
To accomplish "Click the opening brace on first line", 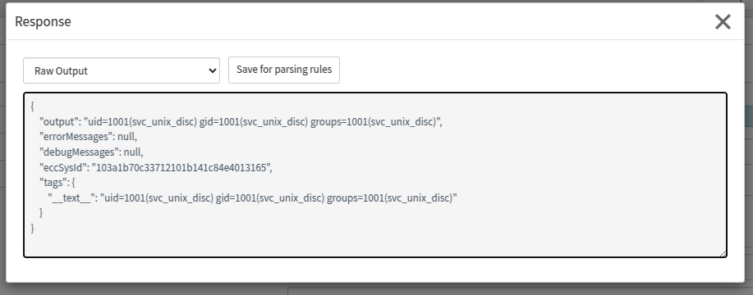I will point(32,106).
